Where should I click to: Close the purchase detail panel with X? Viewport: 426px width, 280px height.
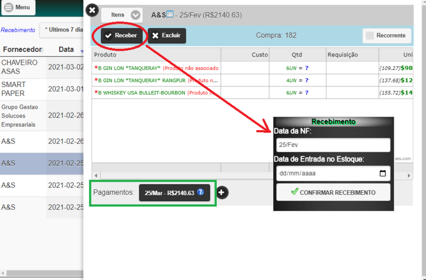[92, 10]
